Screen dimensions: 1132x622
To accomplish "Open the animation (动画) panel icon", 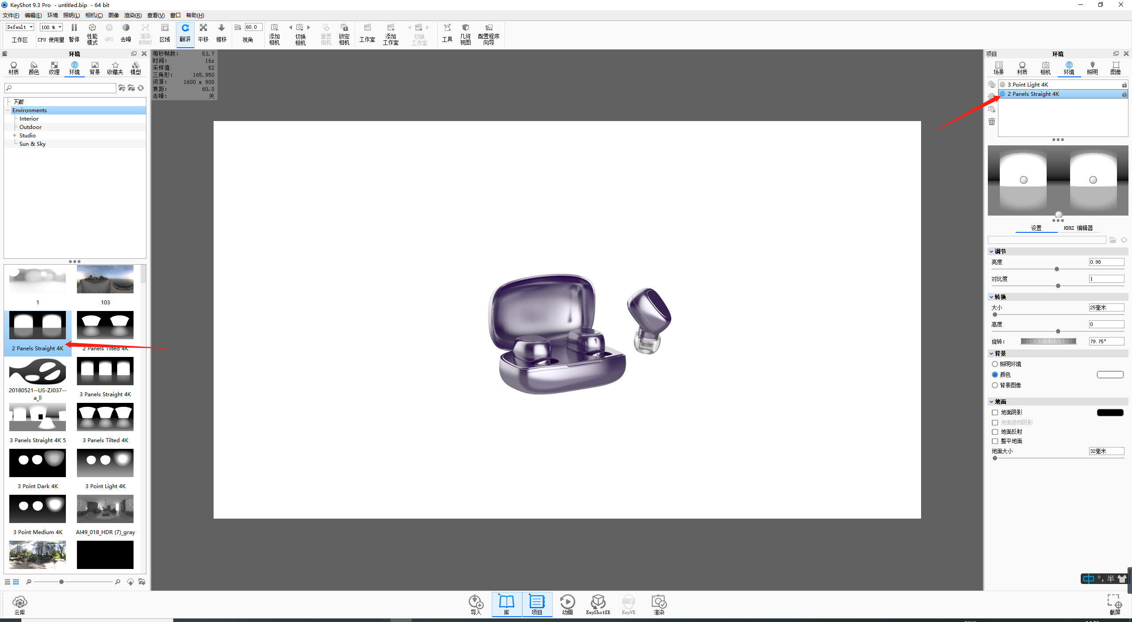I will point(567,604).
